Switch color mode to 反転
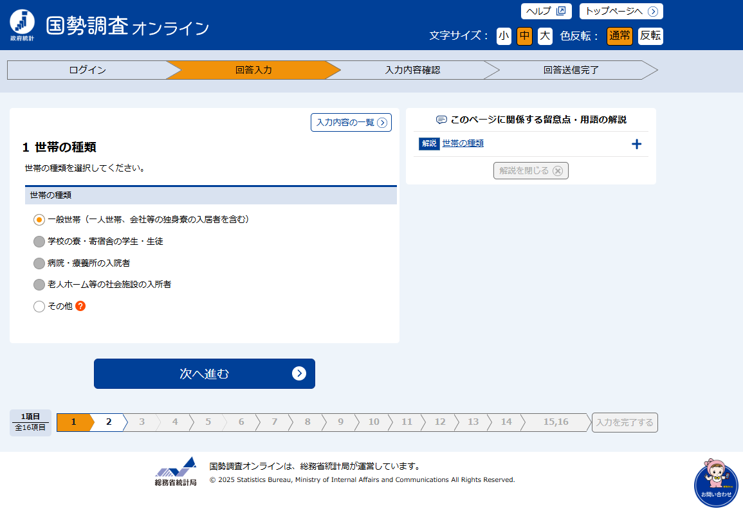This screenshot has height=509, width=743. [x=650, y=36]
